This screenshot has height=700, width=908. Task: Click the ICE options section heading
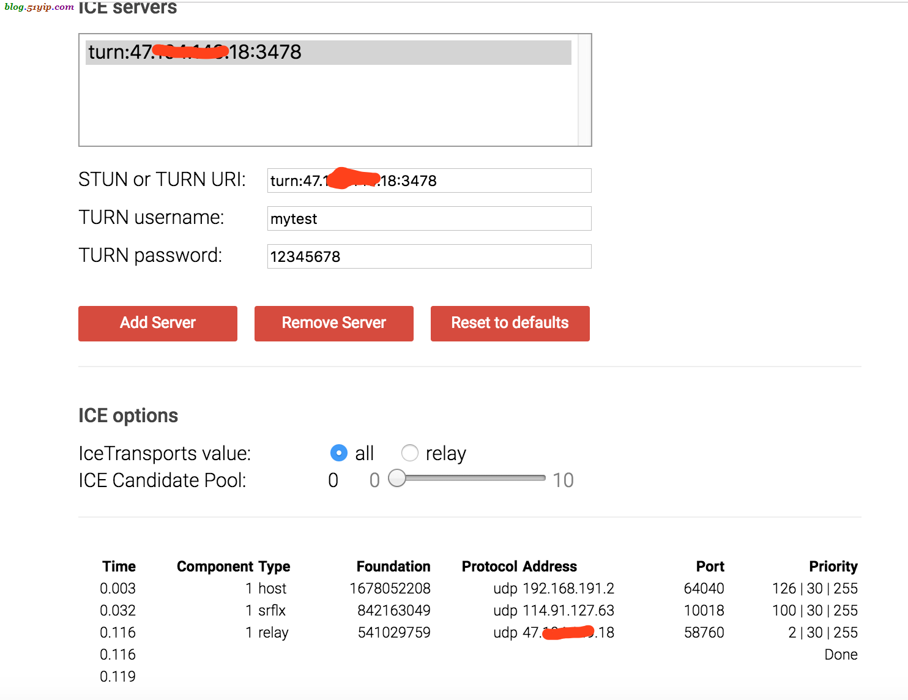(x=128, y=416)
